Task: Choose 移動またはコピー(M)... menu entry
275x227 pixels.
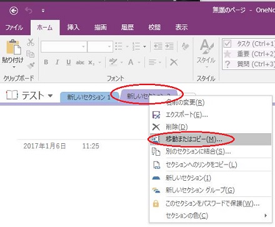Action: click(x=211, y=139)
